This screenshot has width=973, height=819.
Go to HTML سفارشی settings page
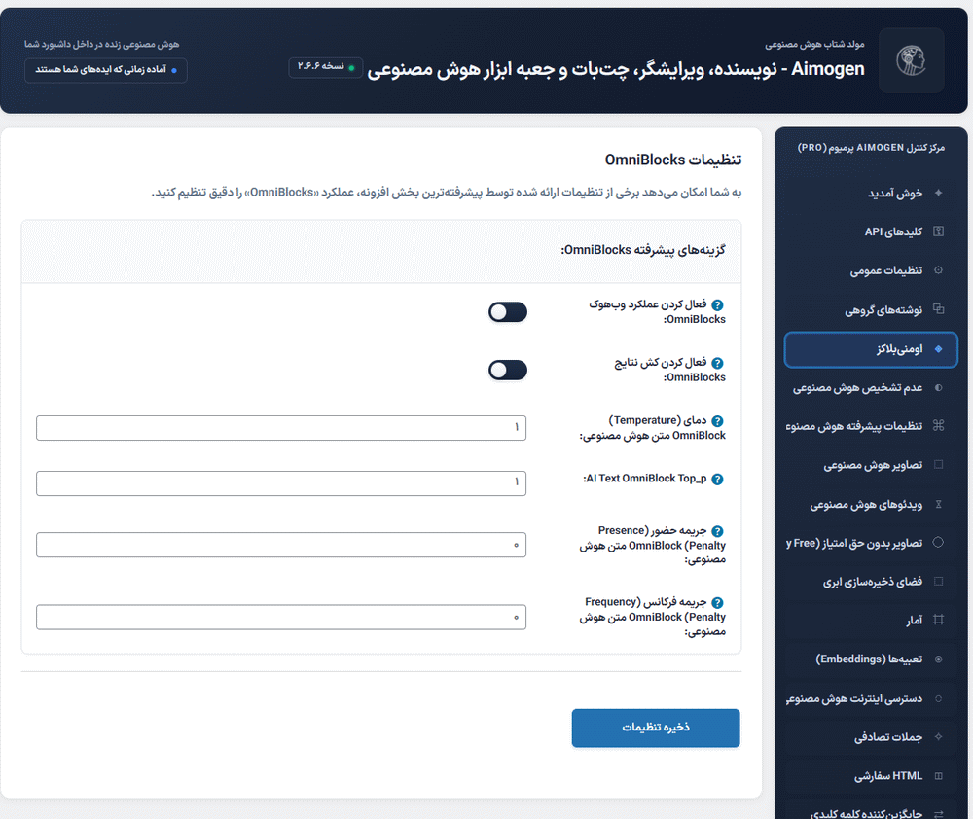[x=889, y=775]
